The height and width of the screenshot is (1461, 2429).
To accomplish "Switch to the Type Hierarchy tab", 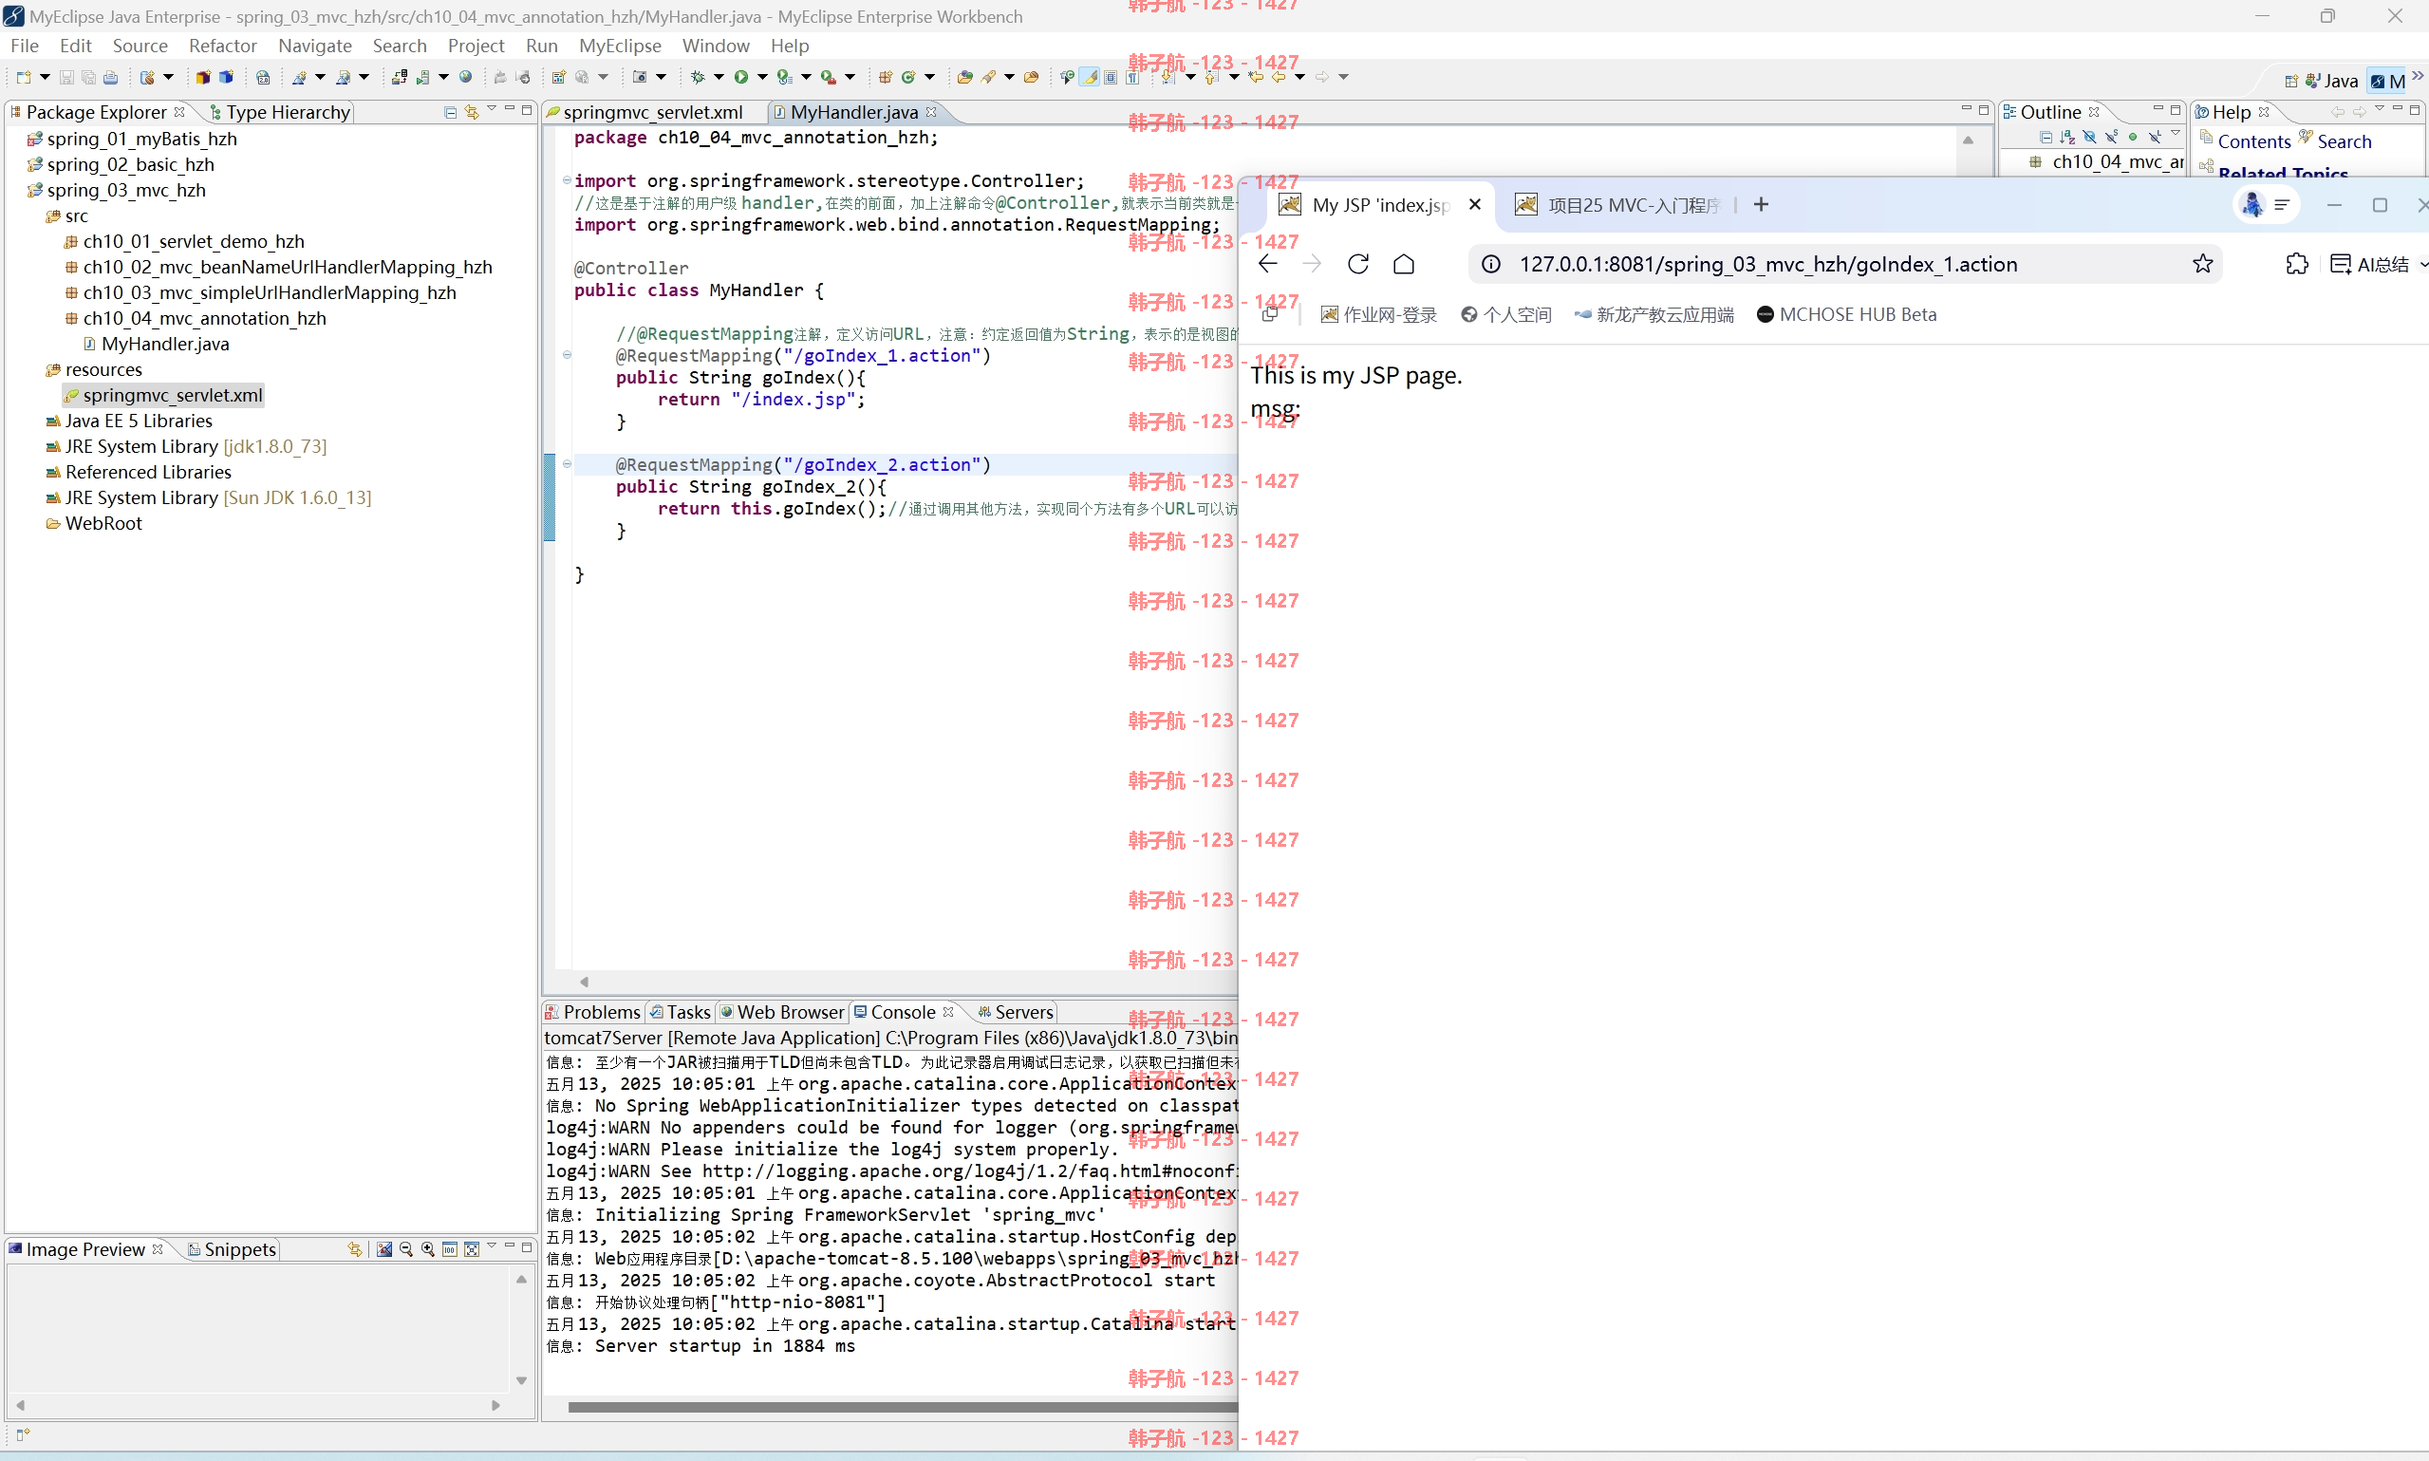I will point(281,112).
